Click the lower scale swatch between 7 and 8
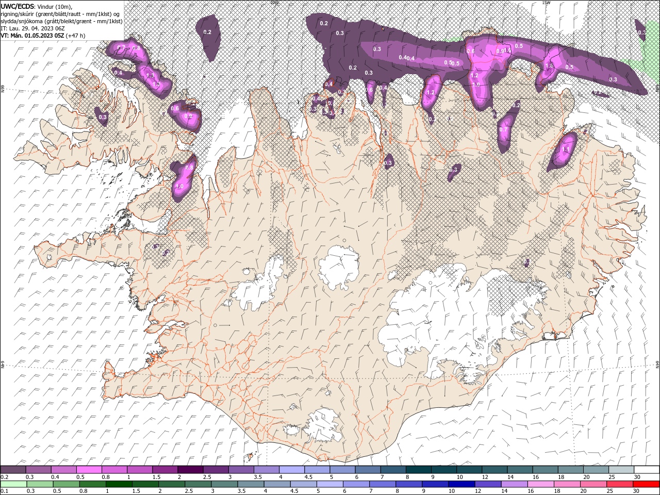The width and height of the screenshot is (660, 495). [382, 484]
